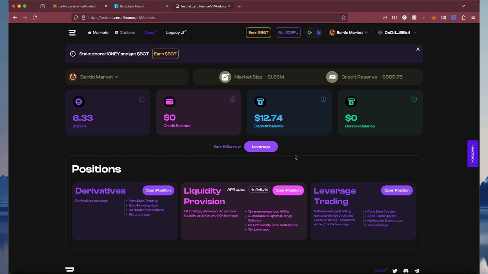Click the Borrow Balance card icon
This screenshot has width=488, height=274.
click(x=351, y=102)
